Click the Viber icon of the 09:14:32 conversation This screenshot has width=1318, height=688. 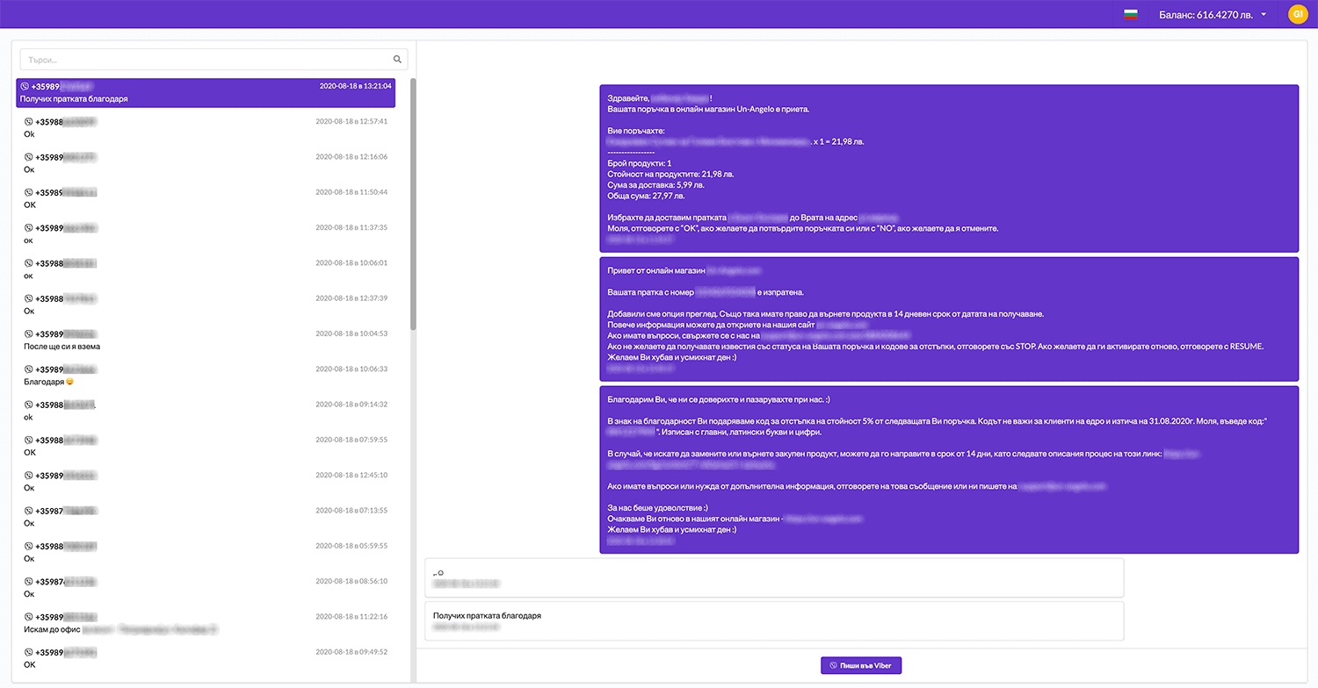pos(28,405)
